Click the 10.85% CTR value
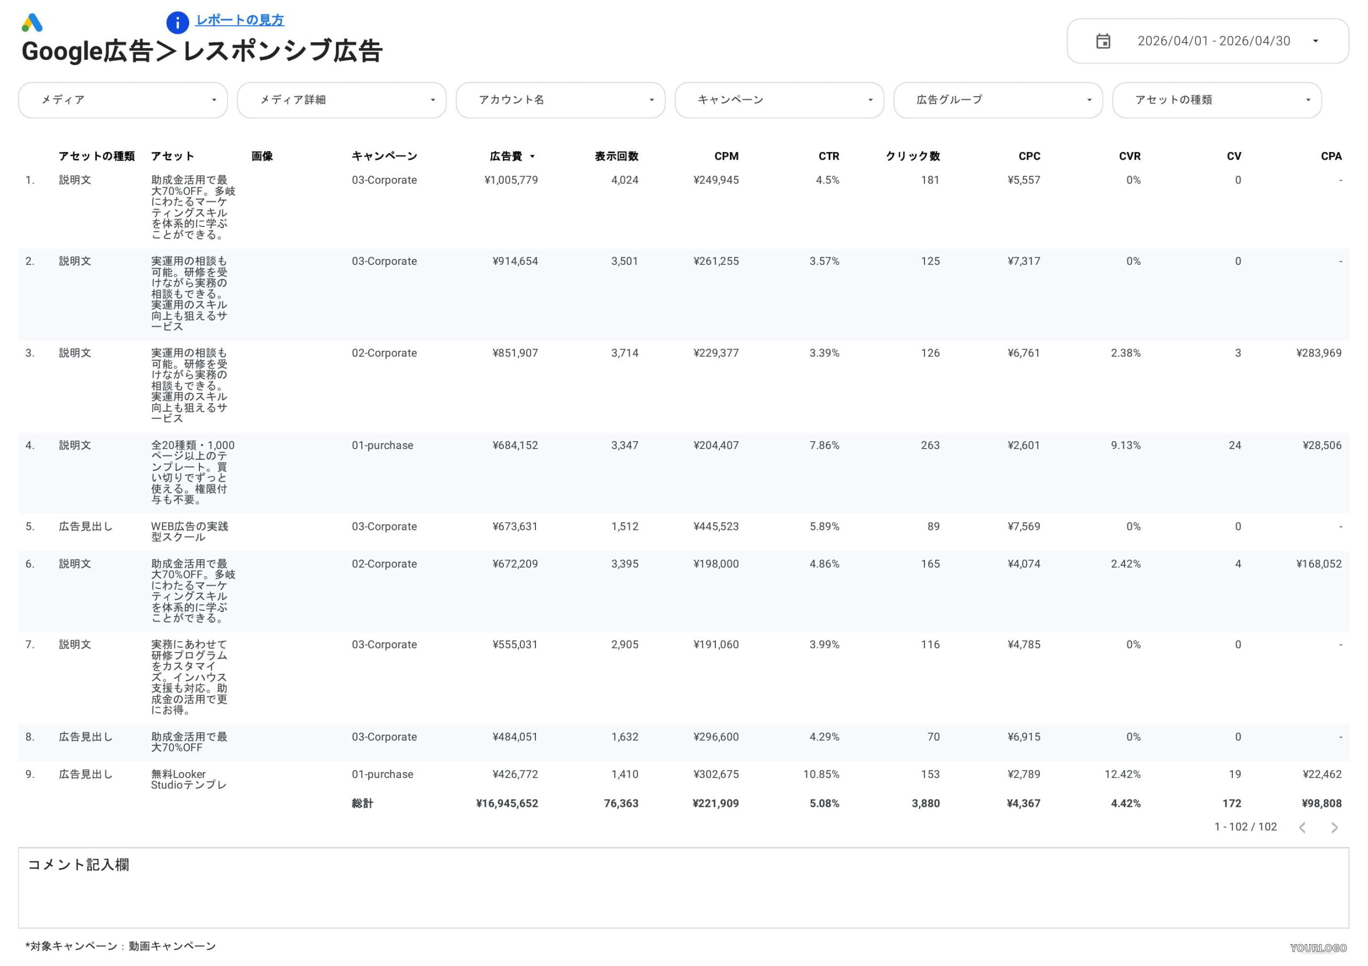 click(821, 774)
